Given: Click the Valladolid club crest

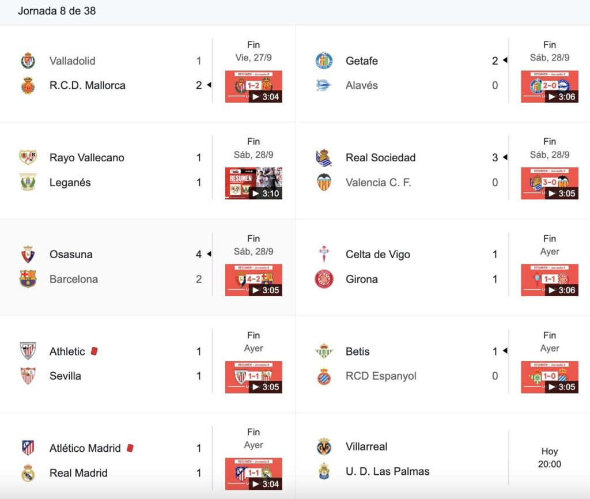Looking at the screenshot, I should coord(28,61).
